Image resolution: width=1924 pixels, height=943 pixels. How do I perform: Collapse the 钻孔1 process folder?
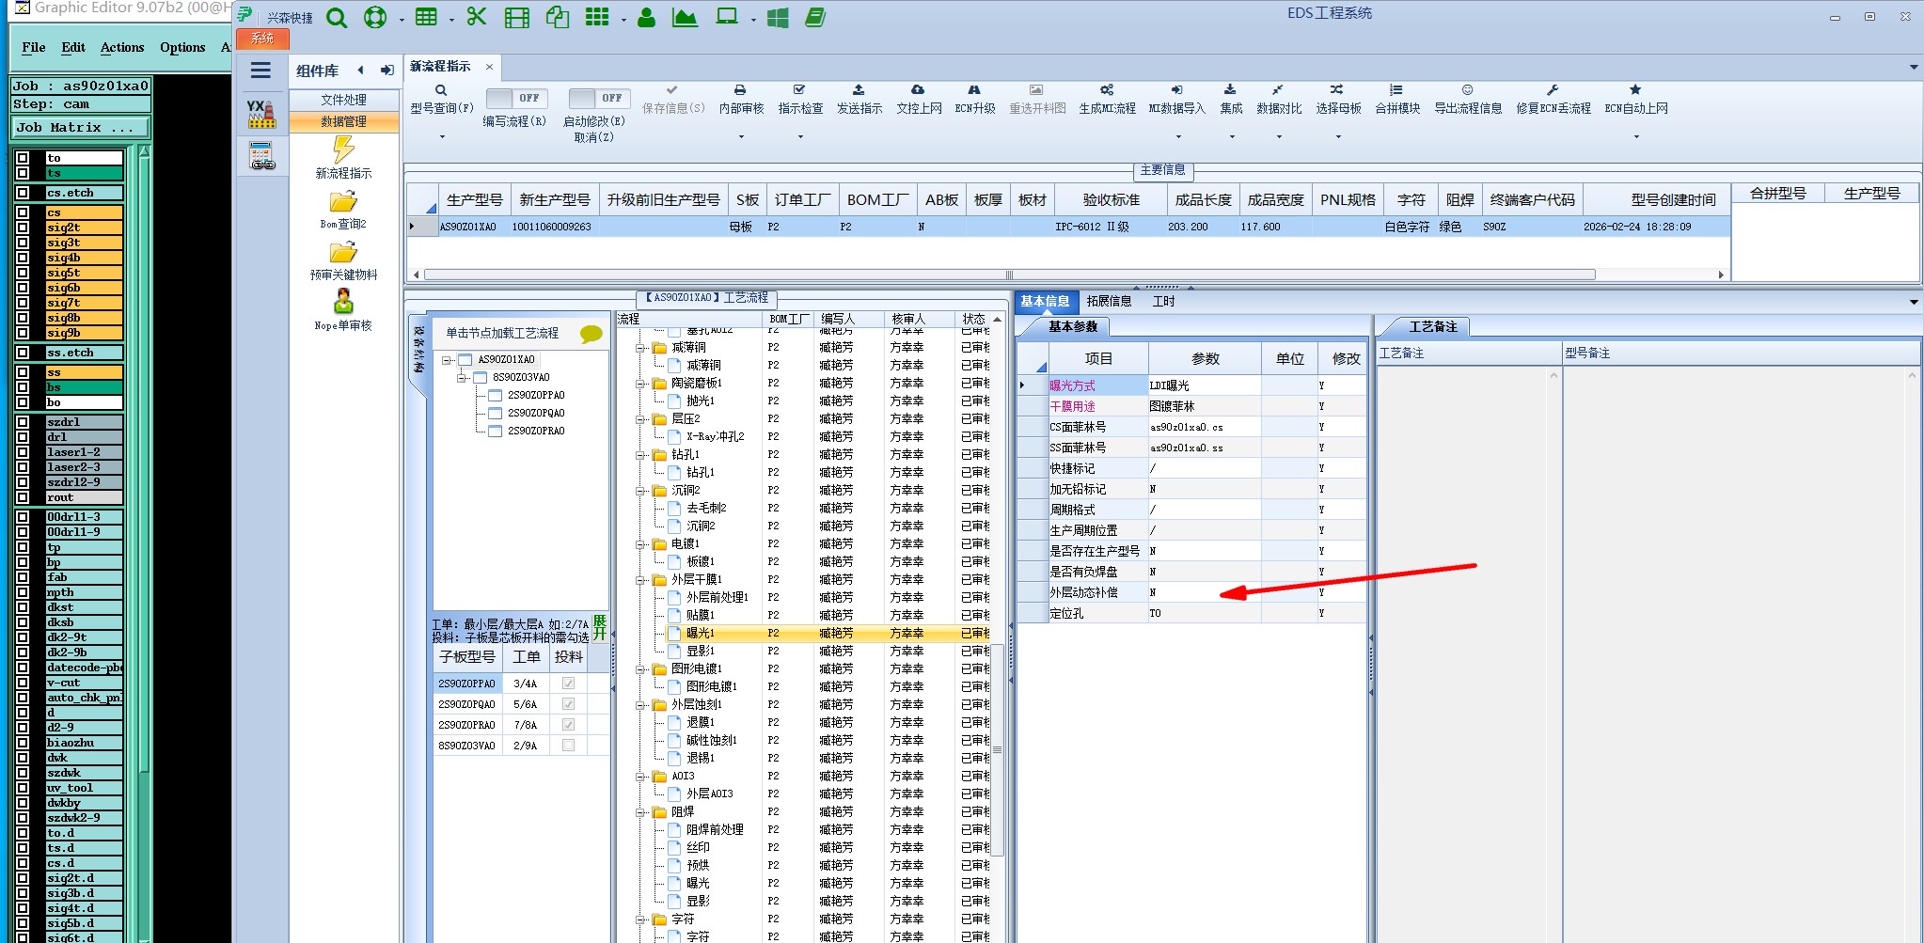pos(641,455)
